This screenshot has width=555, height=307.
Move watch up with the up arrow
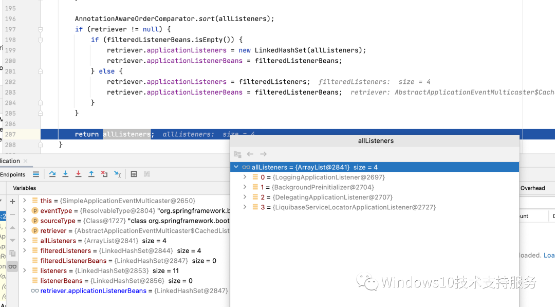12,227
